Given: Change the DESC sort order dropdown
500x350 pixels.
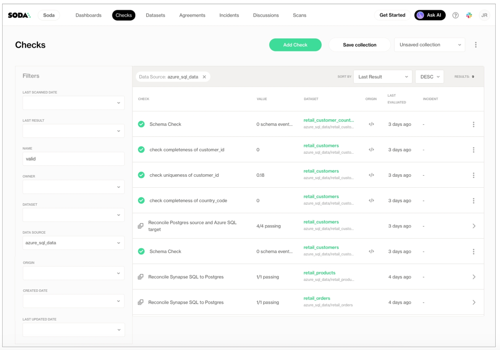Looking at the screenshot, I should tap(429, 77).
